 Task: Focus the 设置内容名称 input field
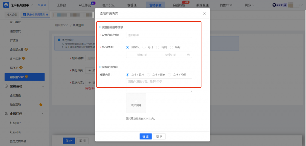coord(159,35)
